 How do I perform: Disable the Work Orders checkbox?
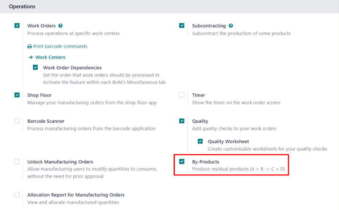pos(17,25)
